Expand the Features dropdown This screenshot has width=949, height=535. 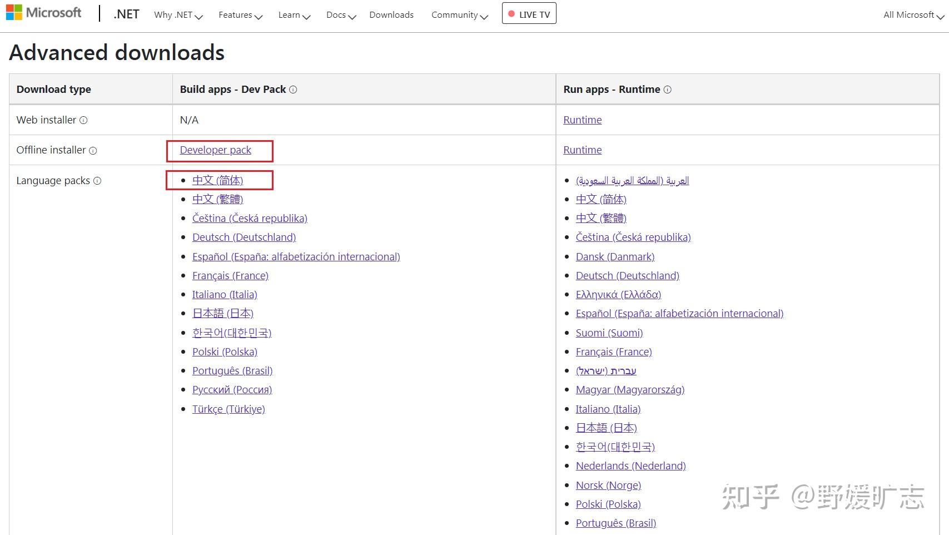click(x=240, y=15)
